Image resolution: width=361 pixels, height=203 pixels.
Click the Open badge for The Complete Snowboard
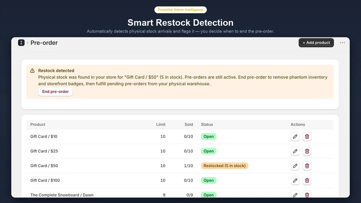[x=208, y=195]
